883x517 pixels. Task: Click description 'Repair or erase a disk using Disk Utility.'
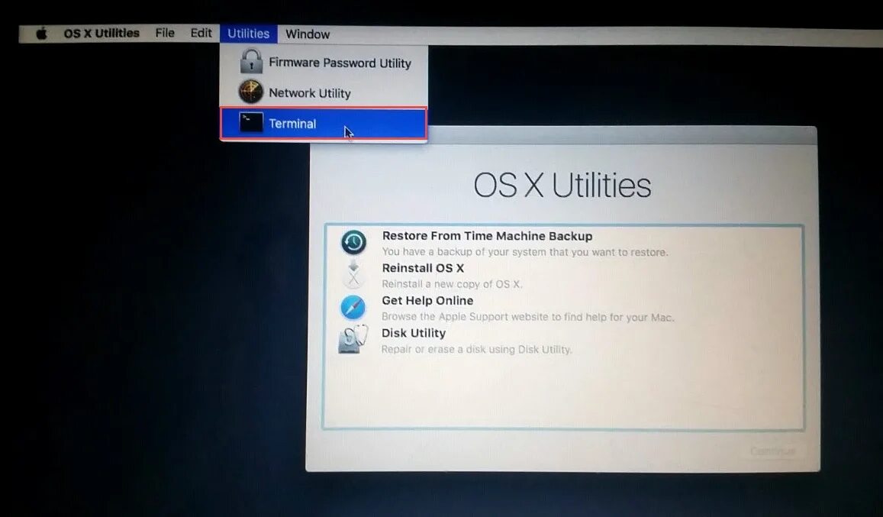point(476,349)
